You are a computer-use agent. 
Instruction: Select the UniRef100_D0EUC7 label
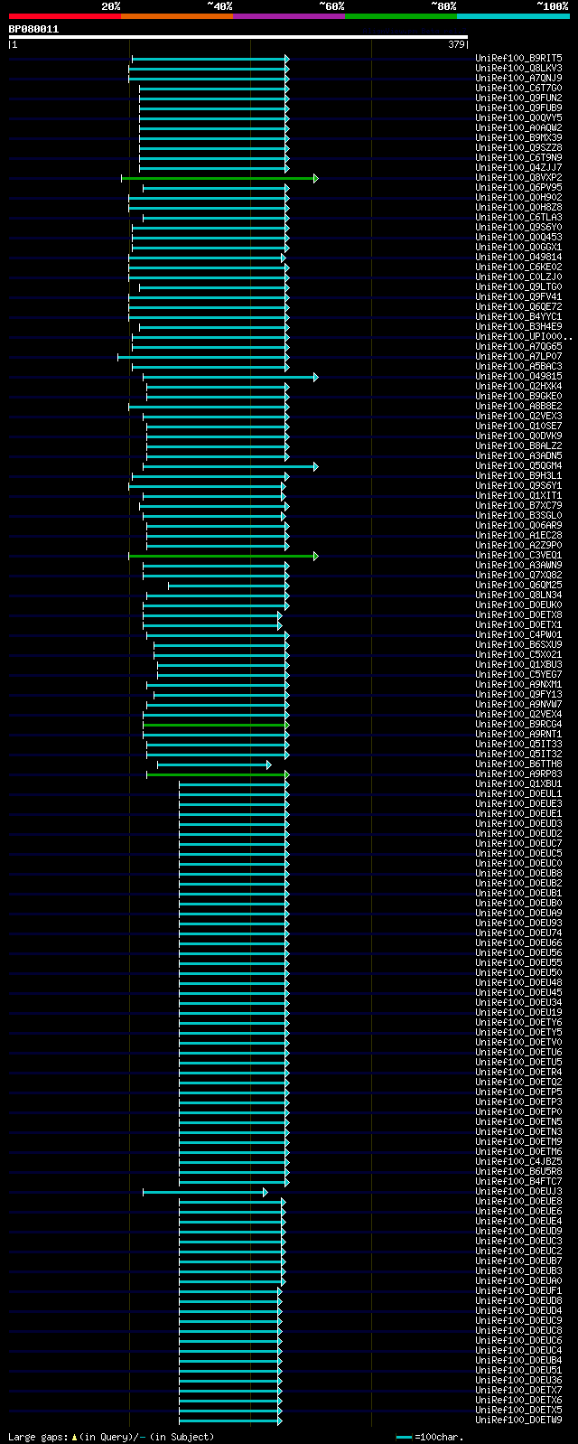click(518, 844)
